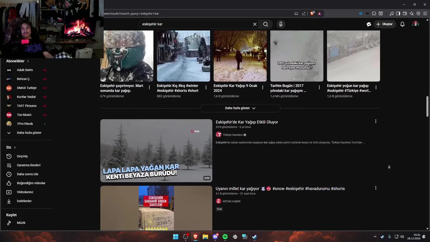Open the Eskişehir Kış #kış #winter short thumbnail
This screenshot has width=430, height=242.
183,56
